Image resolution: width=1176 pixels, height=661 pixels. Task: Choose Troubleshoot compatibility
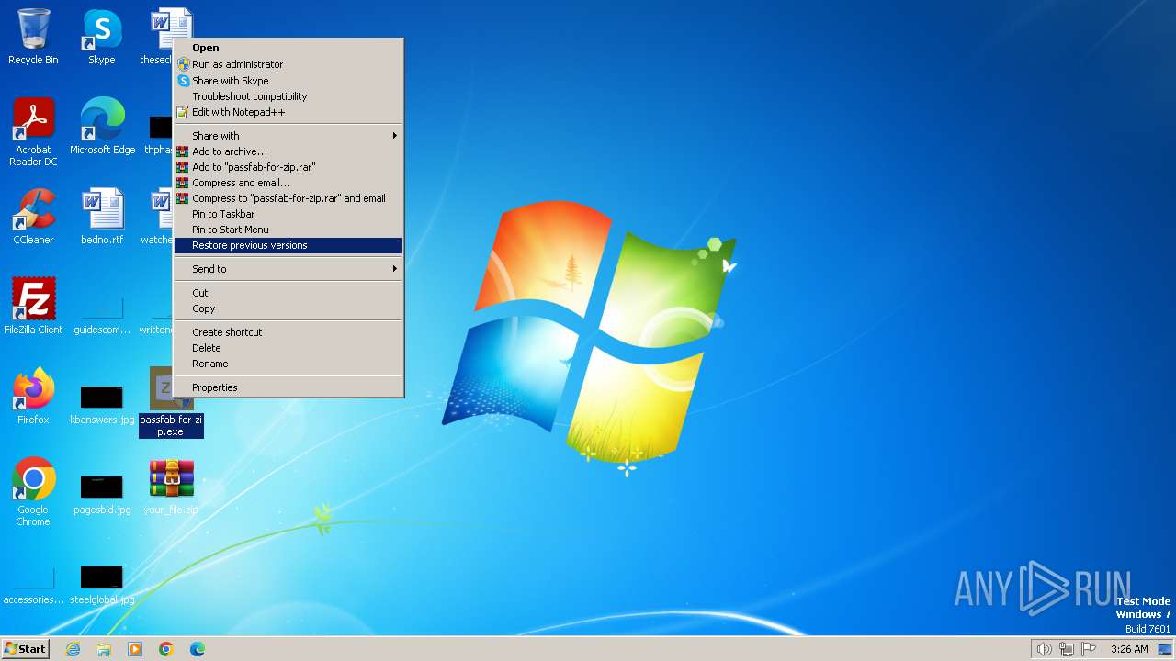pos(288,96)
